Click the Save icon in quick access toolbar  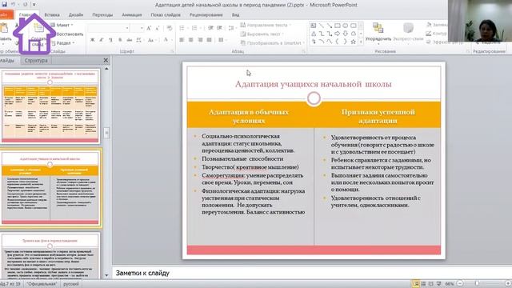click(4, 4)
